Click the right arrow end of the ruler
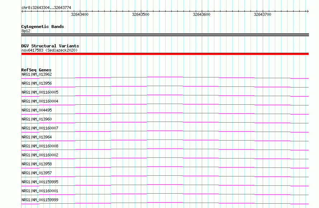The height and width of the screenshot is (208, 319). pos(308,11)
